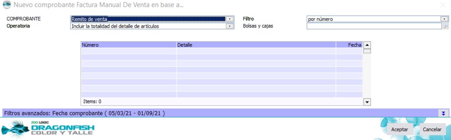Click the Cancelar button

pos(432,129)
